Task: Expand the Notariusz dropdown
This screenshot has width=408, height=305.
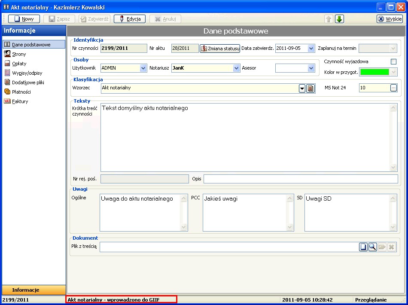Action: [x=236, y=68]
